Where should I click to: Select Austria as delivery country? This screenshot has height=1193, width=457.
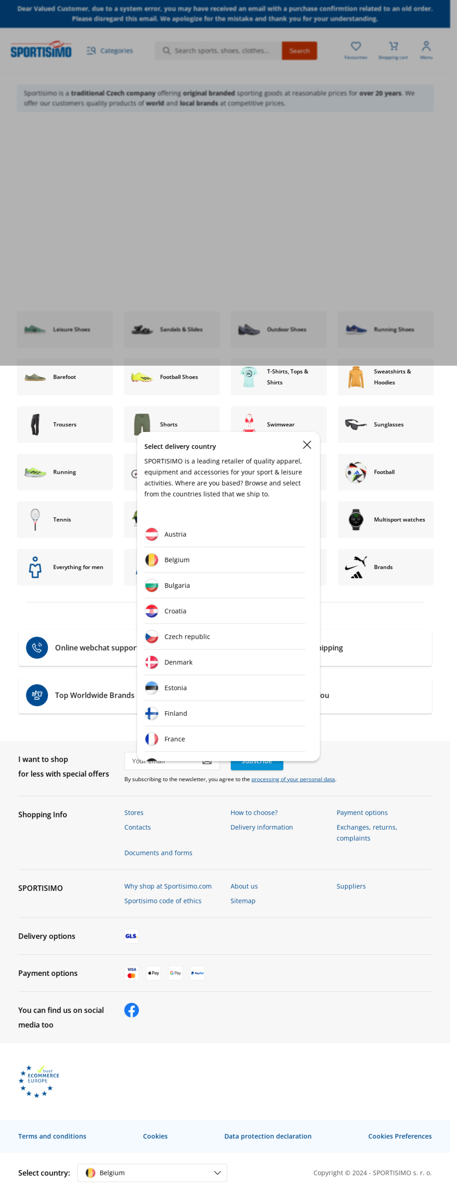click(x=225, y=534)
